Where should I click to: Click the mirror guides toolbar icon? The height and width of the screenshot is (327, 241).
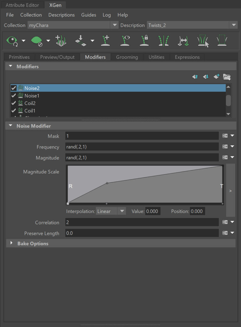tap(163, 41)
